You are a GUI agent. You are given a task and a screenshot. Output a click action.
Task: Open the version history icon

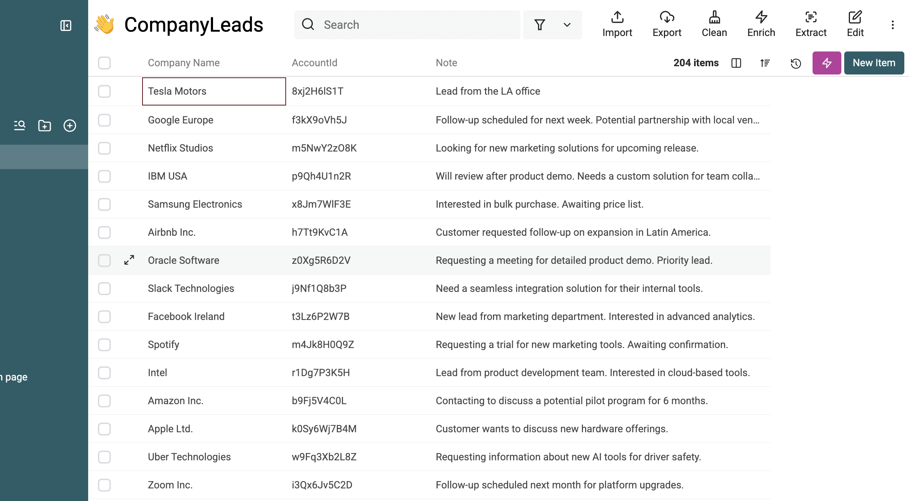coord(796,63)
